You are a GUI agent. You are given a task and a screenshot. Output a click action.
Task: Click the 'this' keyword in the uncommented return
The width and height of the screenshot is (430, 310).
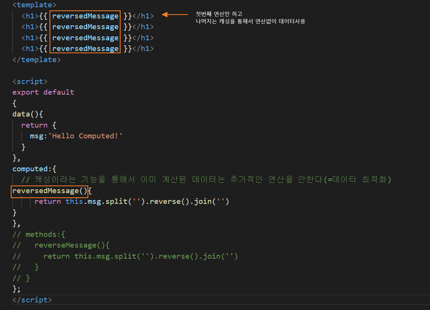[74, 202]
